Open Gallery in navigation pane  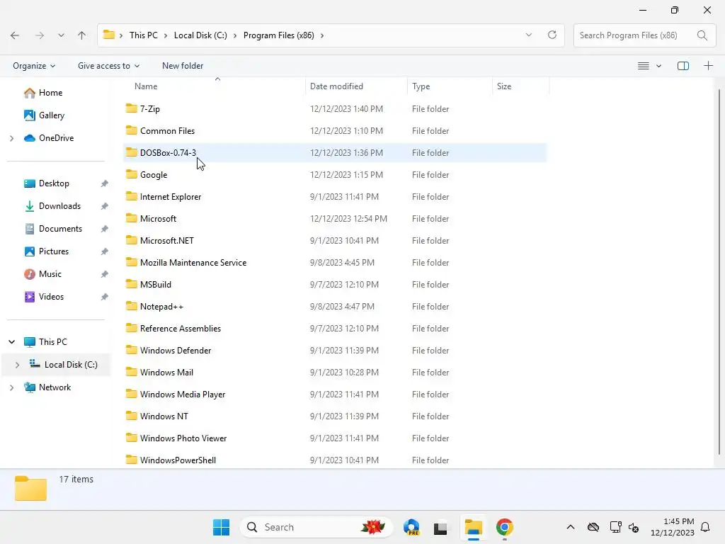point(45,115)
